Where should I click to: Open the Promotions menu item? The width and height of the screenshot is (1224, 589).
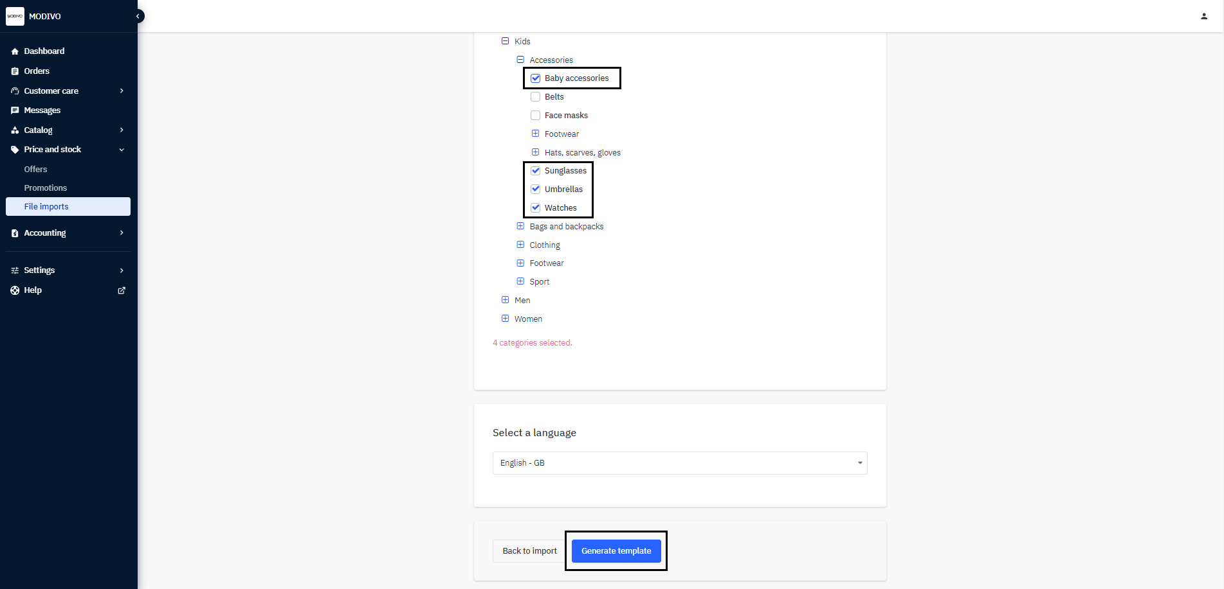46,188
